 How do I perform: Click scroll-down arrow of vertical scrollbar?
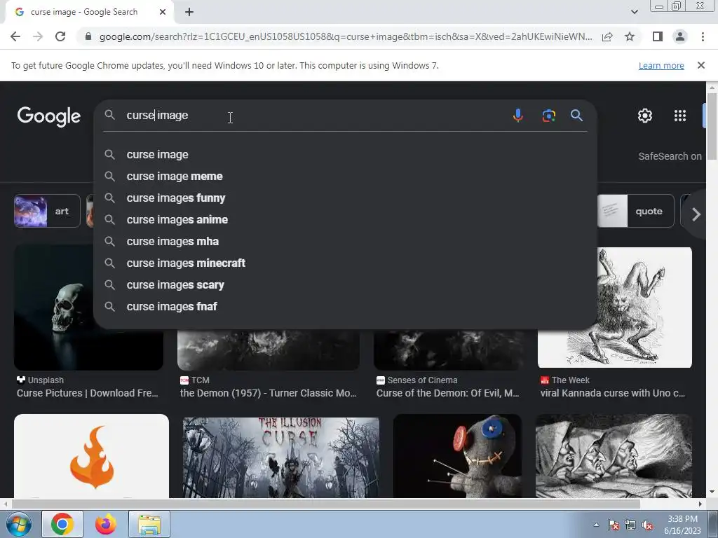click(712, 492)
